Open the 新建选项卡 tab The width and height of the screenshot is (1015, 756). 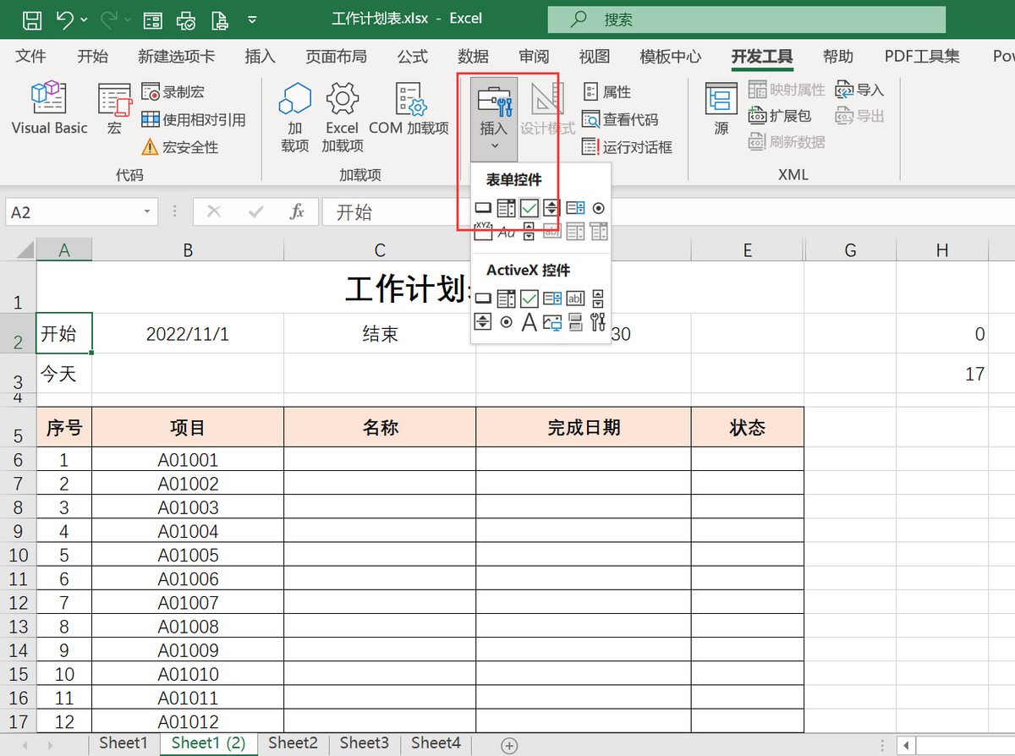[x=176, y=57]
